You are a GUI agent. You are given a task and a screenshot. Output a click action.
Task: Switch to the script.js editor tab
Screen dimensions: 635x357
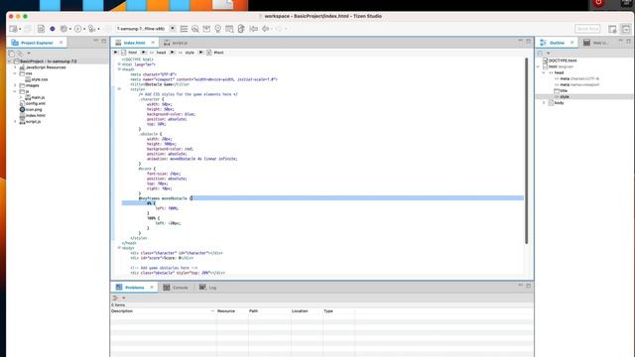pyautogui.click(x=176, y=43)
